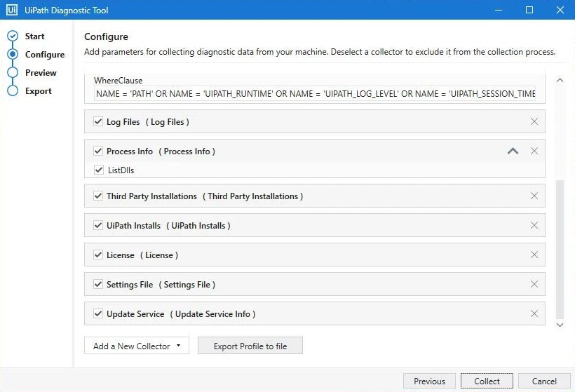Click the WhereClause text field

click(x=315, y=93)
